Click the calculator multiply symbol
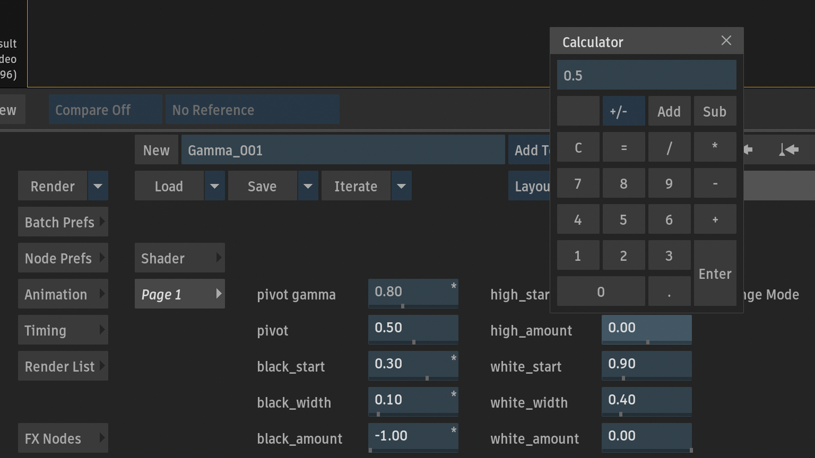Viewport: 815px width, 458px height. pos(715,147)
